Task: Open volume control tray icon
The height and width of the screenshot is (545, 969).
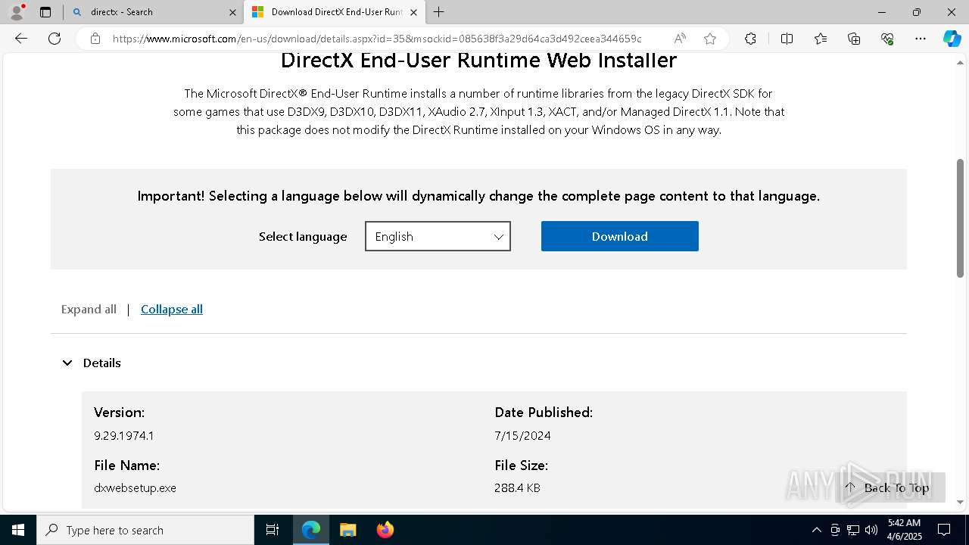Action: click(871, 530)
